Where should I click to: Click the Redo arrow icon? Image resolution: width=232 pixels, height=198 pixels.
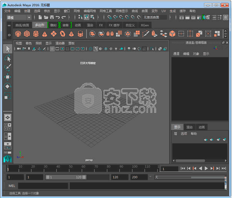[64, 17]
